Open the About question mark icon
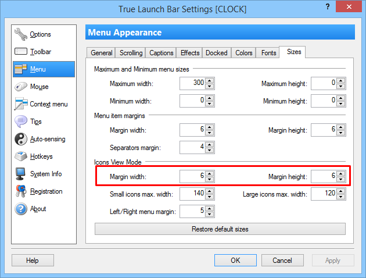This screenshot has height=278, width=366. [x=21, y=209]
